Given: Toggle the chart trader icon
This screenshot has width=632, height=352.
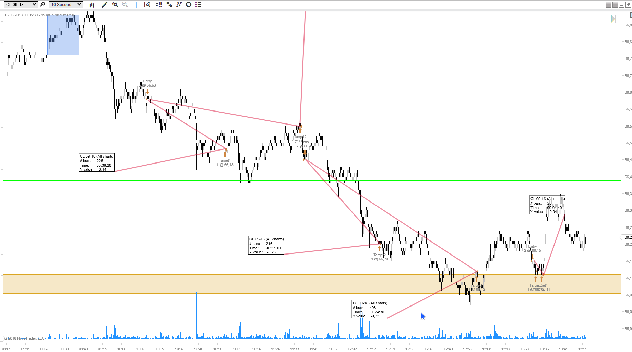Looking at the screenshot, I should (x=158, y=4).
